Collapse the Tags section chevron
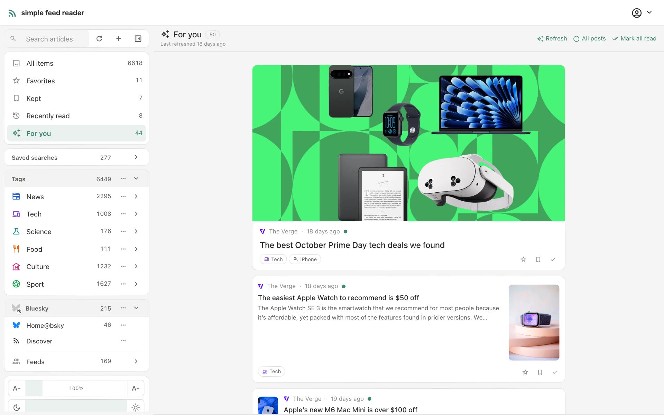 pos(136,178)
